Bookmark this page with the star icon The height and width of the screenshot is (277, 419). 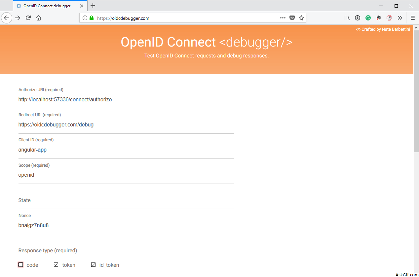click(301, 18)
